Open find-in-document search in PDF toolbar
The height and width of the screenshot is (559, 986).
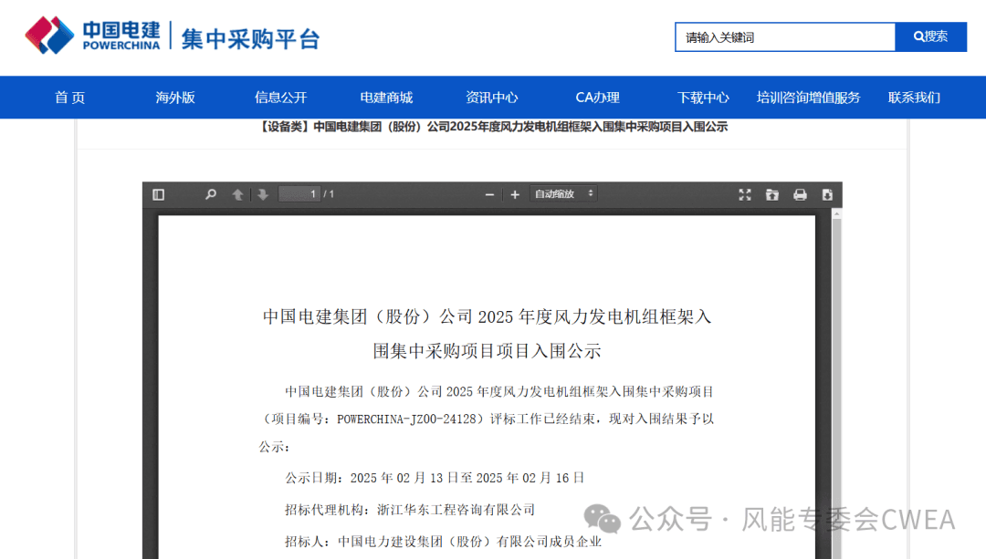[211, 194]
